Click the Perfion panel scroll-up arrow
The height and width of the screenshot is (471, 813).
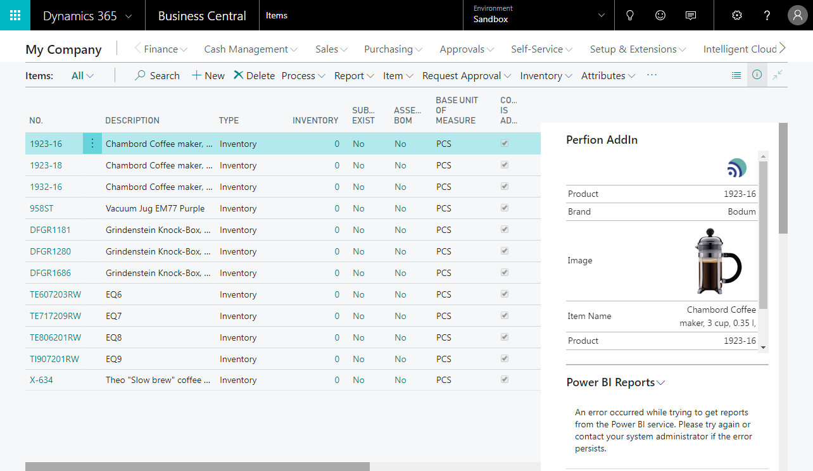click(763, 156)
